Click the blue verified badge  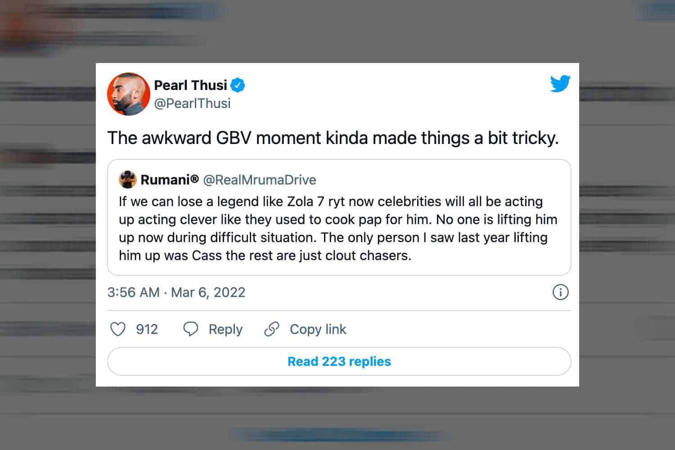coord(238,85)
